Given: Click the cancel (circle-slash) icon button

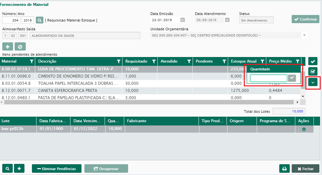Looking at the screenshot, I should click(20, 47).
